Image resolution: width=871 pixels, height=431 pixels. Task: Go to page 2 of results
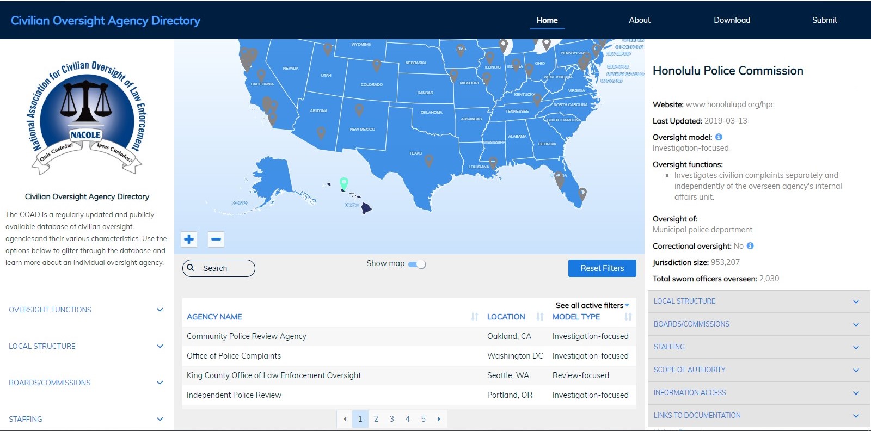tap(376, 419)
